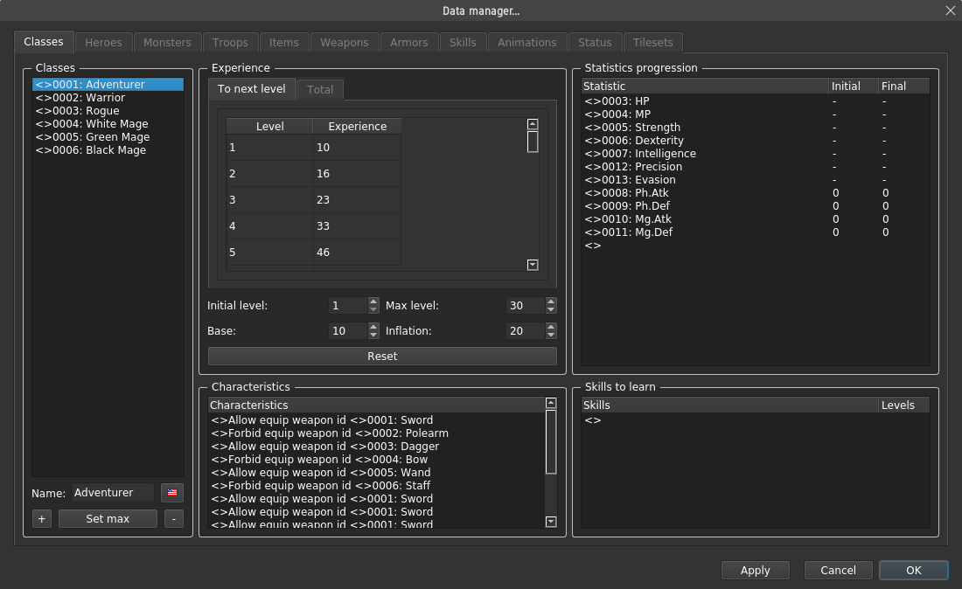This screenshot has height=589, width=962.
Task: Switch to the Troops tab
Action: click(230, 42)
